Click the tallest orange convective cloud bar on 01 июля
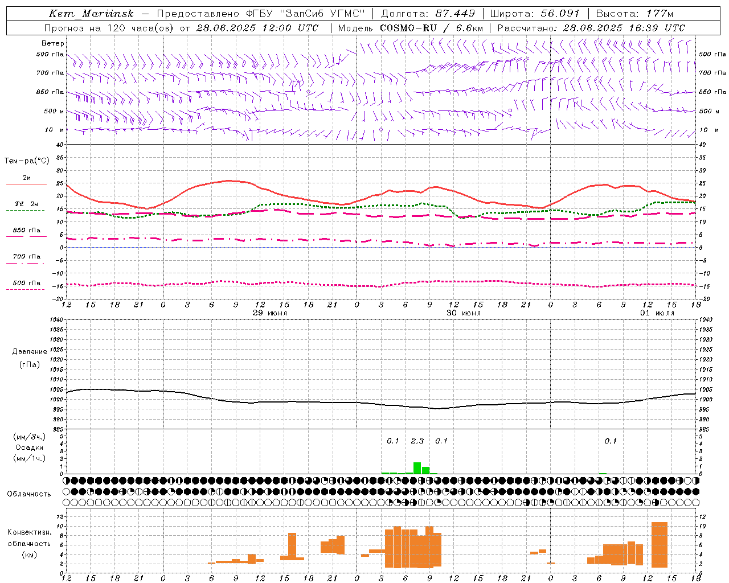This screenshot has width=729, height=583. [660, 545]
